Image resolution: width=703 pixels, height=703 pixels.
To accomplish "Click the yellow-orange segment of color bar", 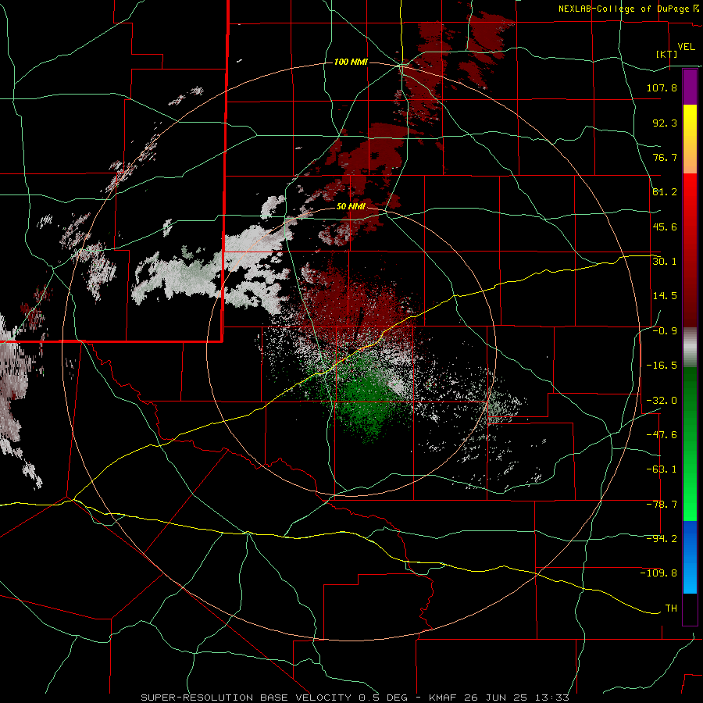I will tap(690, 139).
